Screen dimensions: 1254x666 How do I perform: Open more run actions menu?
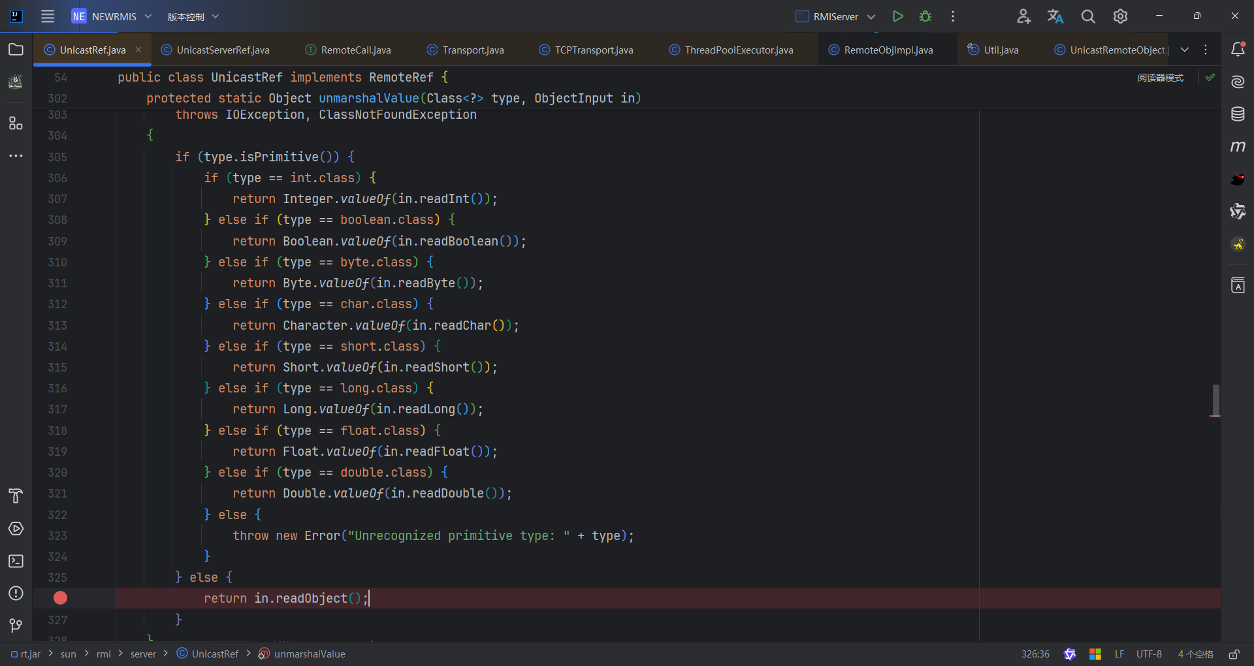[x=953, y=16]
